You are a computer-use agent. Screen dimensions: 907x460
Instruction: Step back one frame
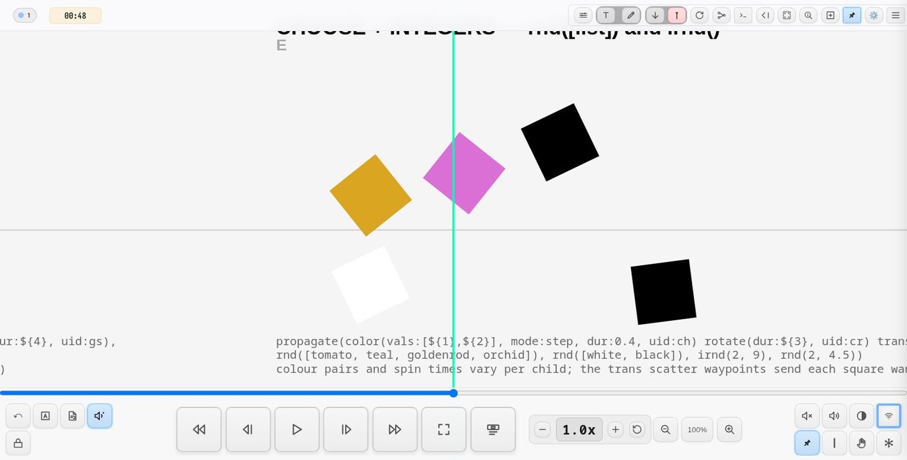(x=248, y=430)
